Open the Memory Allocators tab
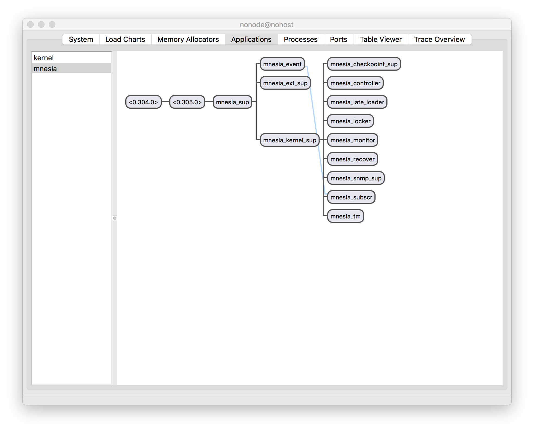This screenshot has width=534, height=432. click(188, 39)
